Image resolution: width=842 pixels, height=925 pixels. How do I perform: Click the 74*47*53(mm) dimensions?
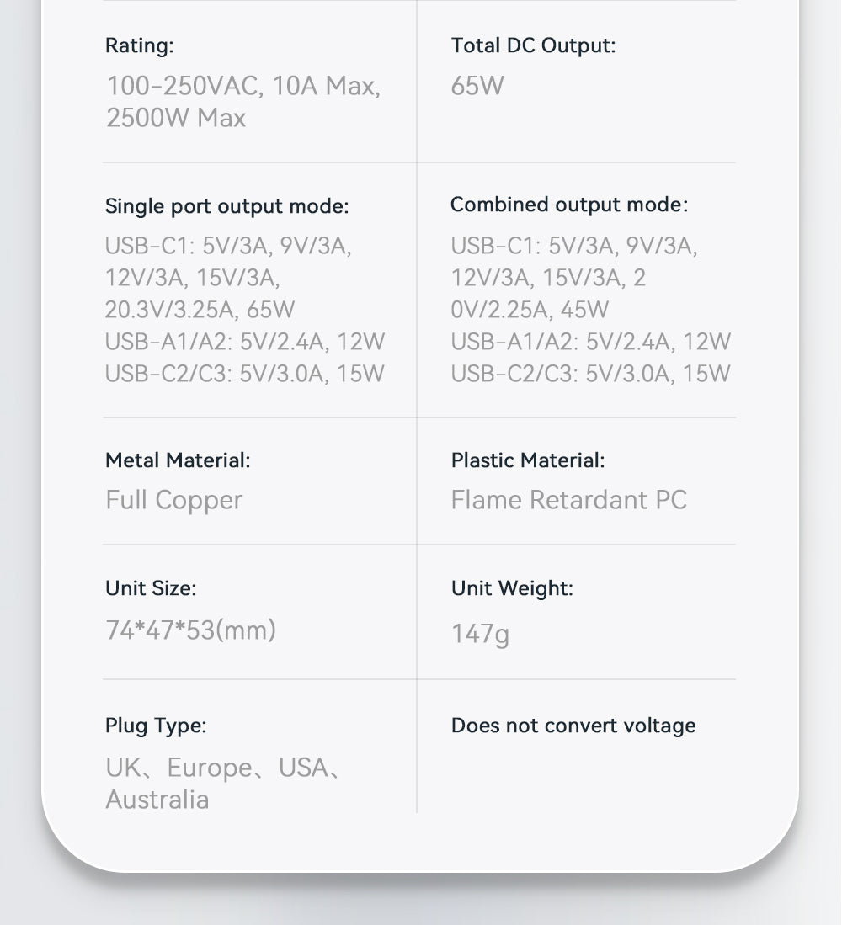coord(190,630)
